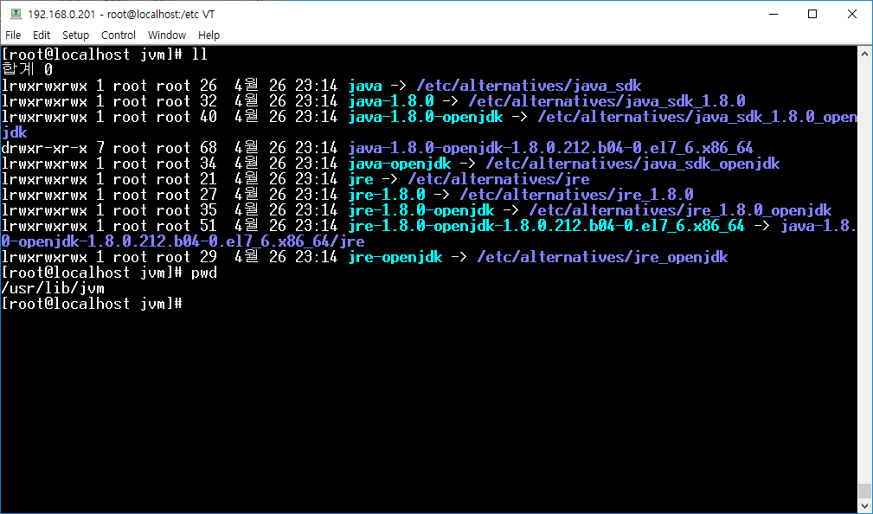Viewport: 873px width, 514px height.
Task: Click '/etc/alternatives/jre_1.8.0_openjdk' target path
Action: click(x=680, y=210)
